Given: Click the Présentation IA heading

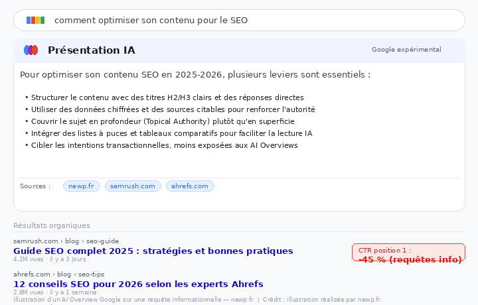Looking at the screenshot, I should pos(91,50).
